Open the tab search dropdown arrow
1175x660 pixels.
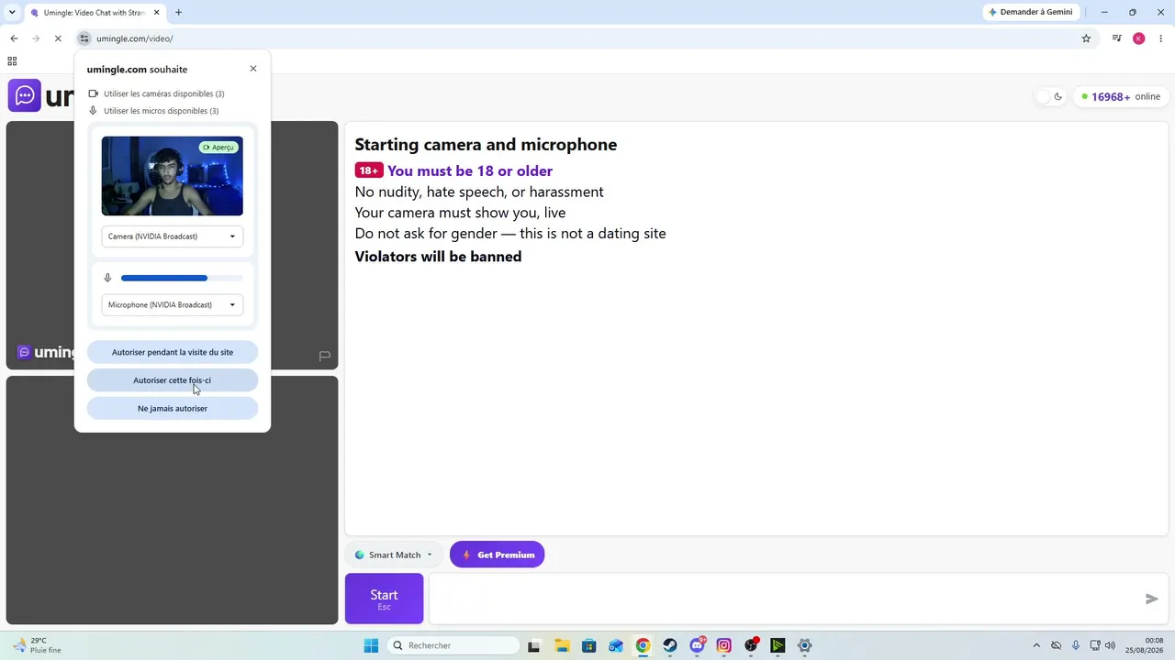pyautogui.click(x=12, y=13)
